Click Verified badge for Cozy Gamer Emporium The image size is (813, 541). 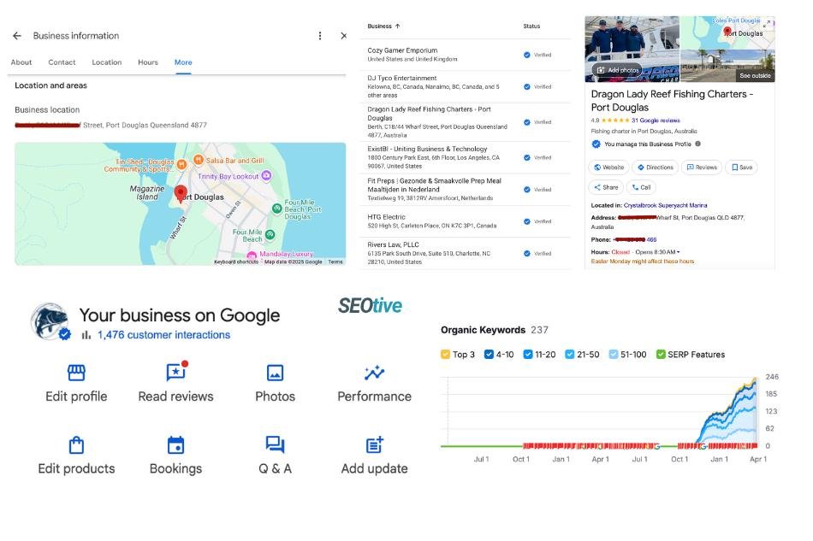537,55
